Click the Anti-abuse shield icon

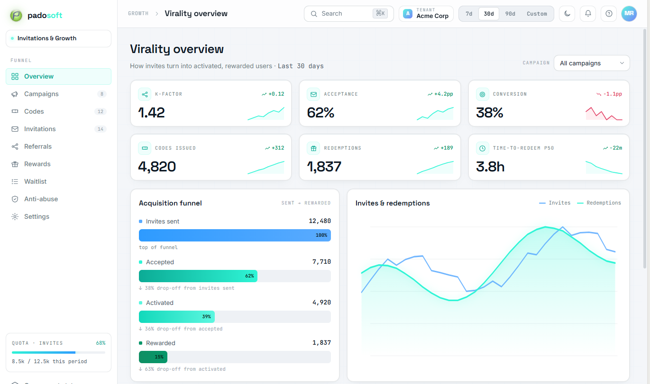click(15, 199)
